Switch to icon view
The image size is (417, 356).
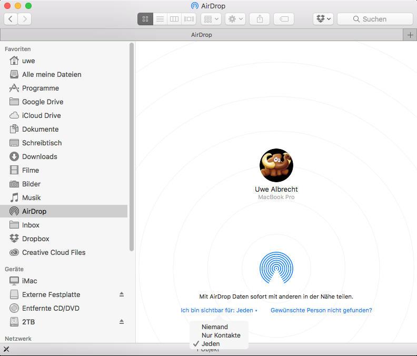[145, 19]
